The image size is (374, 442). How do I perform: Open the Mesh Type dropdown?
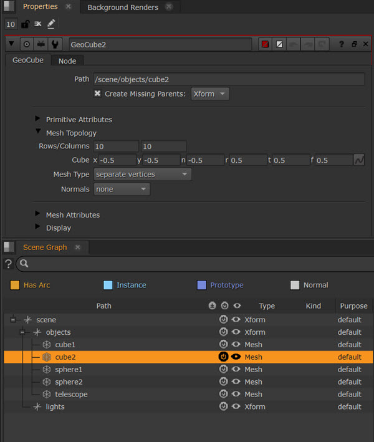point(142,175)
